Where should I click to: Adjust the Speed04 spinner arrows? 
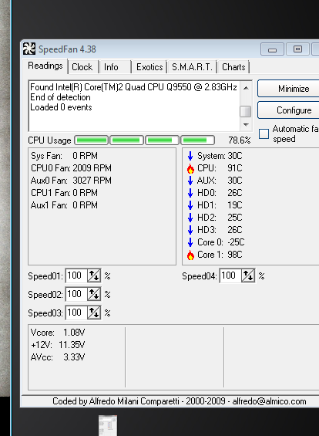[x=248, y=275]
